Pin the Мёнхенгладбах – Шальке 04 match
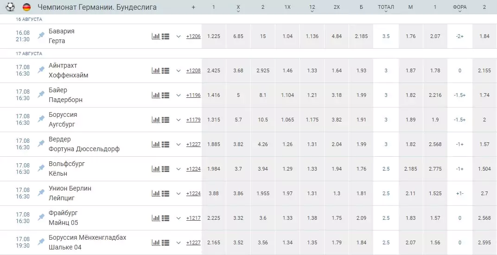 41,242
